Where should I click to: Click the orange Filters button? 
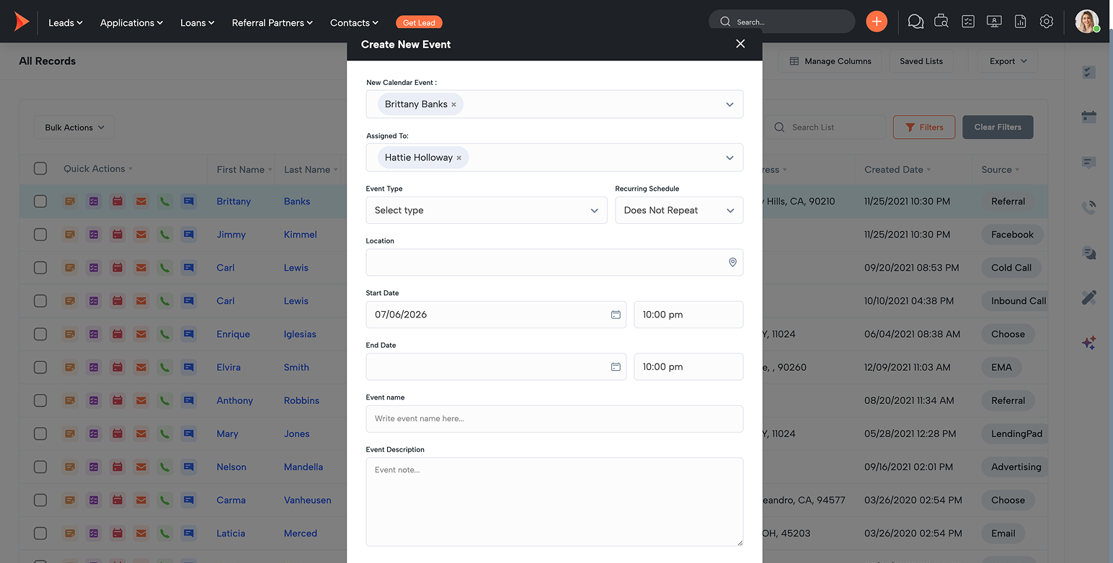924,127
